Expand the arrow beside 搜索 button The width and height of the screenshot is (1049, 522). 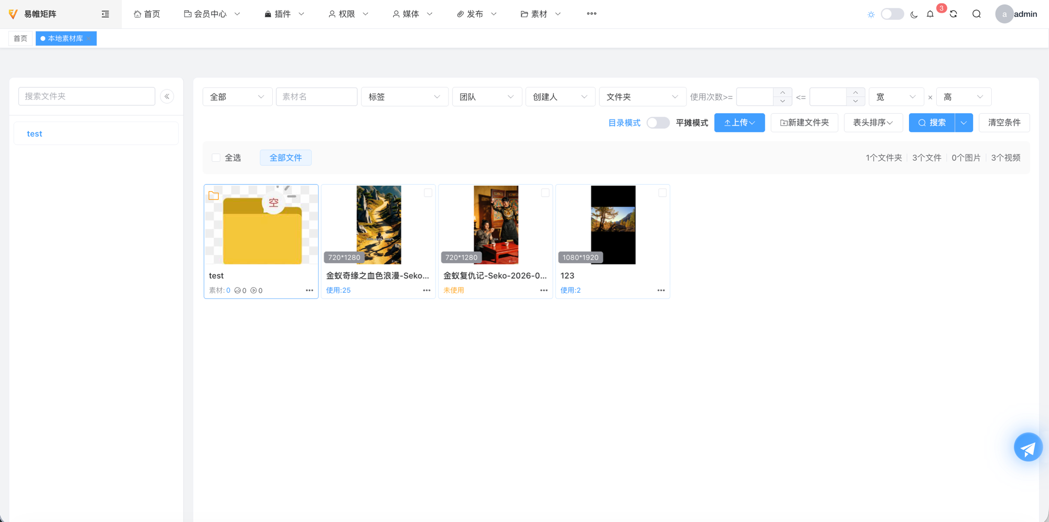point(964,123)
